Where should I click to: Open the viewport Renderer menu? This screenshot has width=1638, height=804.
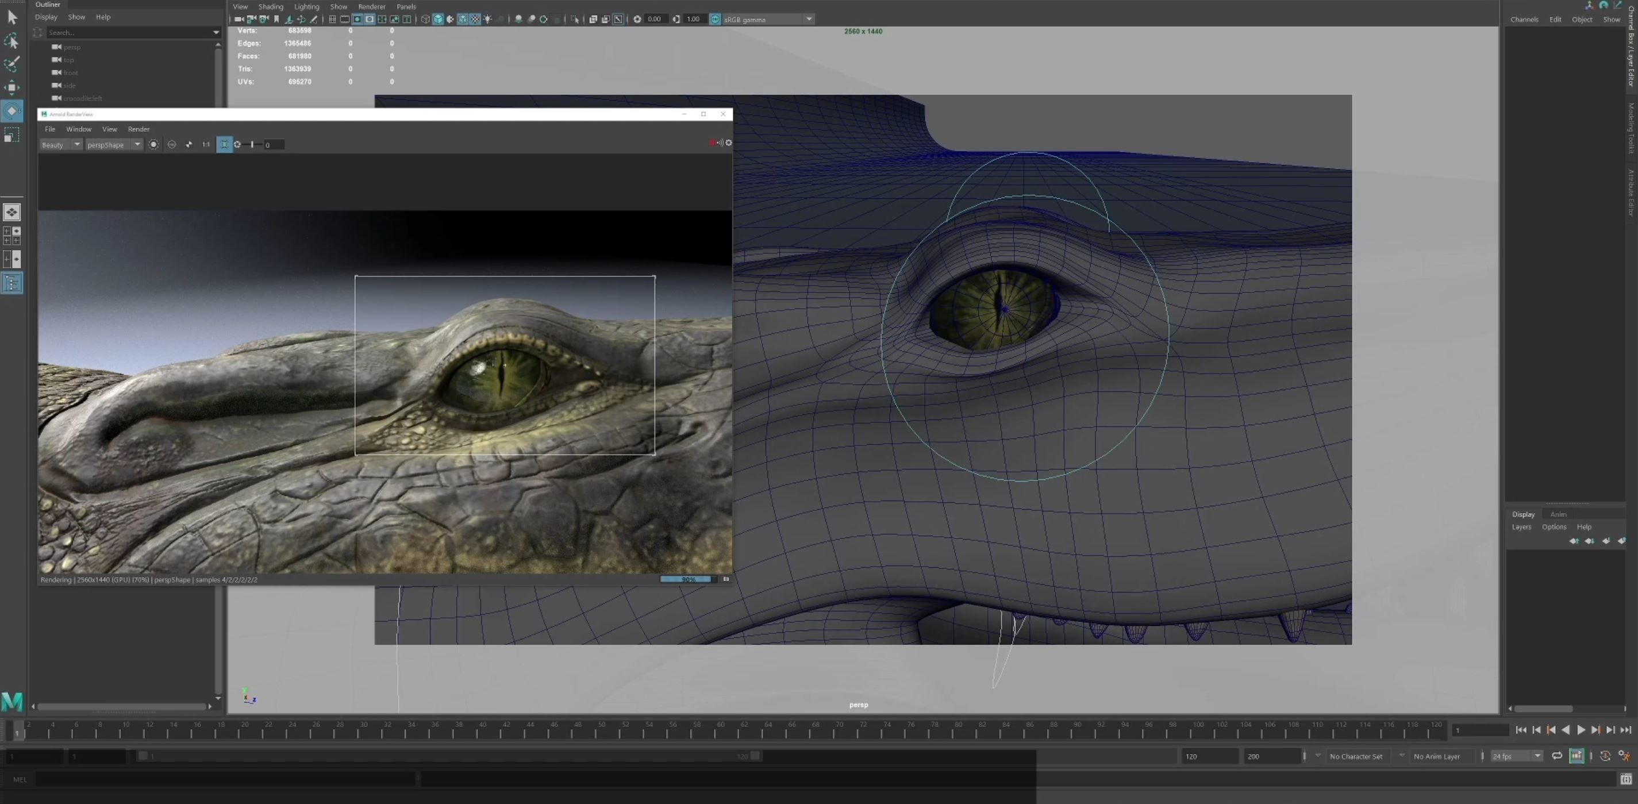click(x=371, y=6)
